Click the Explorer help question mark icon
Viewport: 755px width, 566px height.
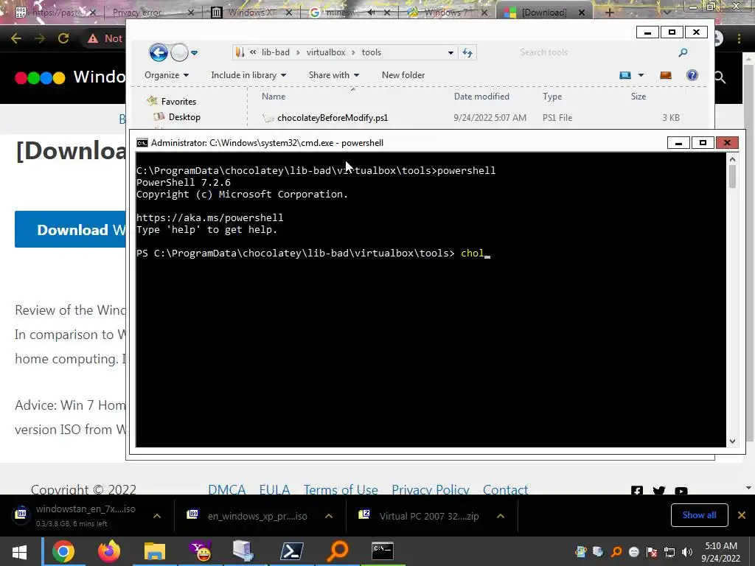(692, 75)
